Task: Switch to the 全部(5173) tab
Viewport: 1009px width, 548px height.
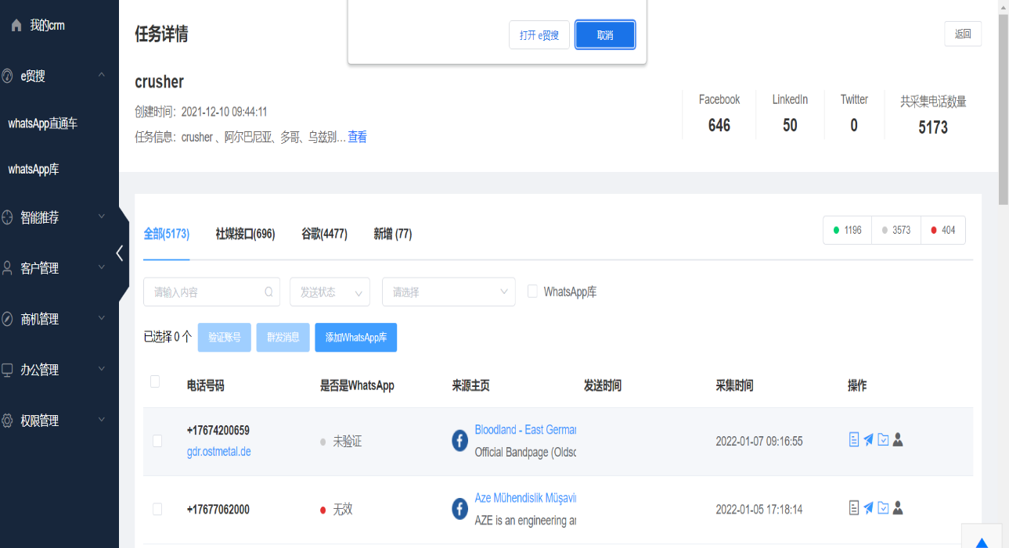Action: point(166,234)
